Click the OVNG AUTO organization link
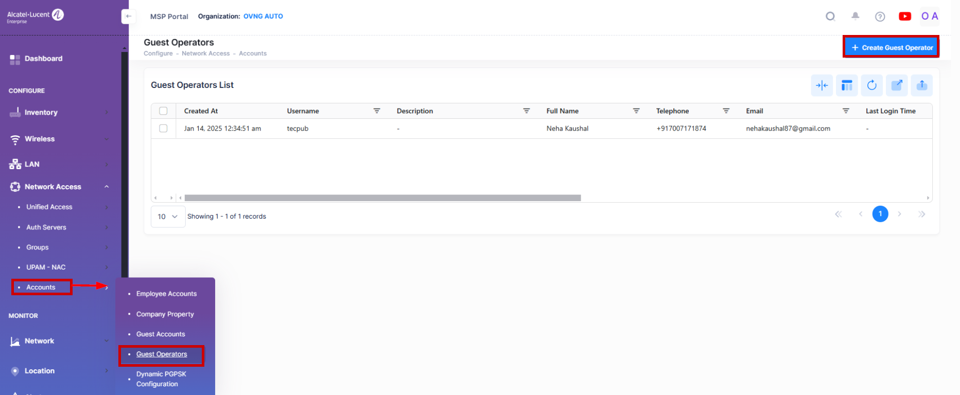Screen dimensions: 960x395 [x=263, y=16]
